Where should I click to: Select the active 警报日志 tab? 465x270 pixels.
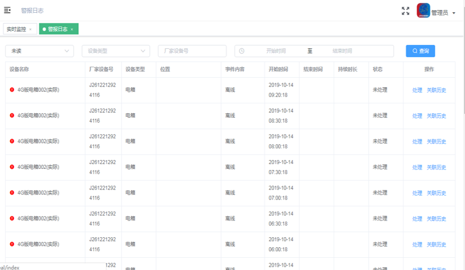pyautogui.click(x=57, y=29)
